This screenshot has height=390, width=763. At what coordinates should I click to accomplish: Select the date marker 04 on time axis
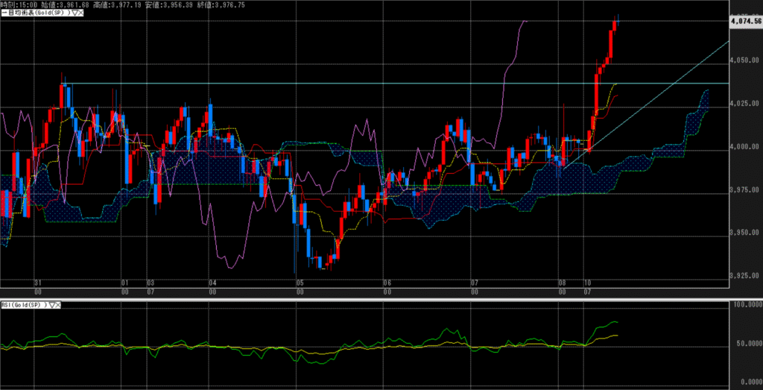point(212,283)
